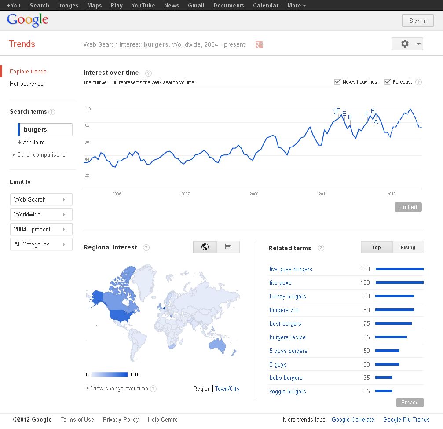
Task: Open help icon beside Forecast
Action: pyautogui.click(x=418, y=82)
